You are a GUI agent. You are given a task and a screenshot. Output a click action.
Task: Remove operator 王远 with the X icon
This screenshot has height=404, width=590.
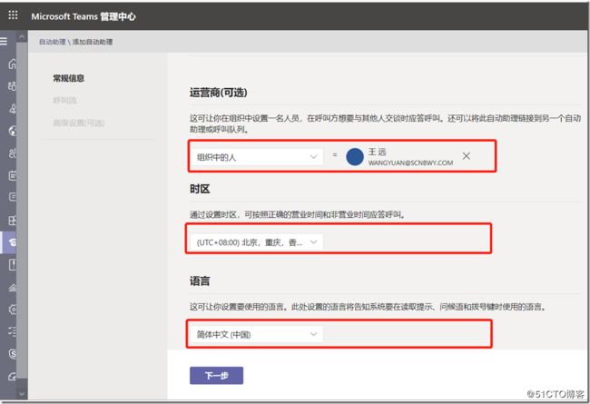point(466,156)
